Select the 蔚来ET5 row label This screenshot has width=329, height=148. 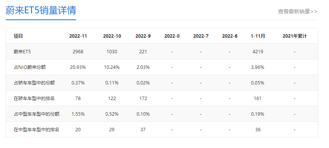(22, 52)
